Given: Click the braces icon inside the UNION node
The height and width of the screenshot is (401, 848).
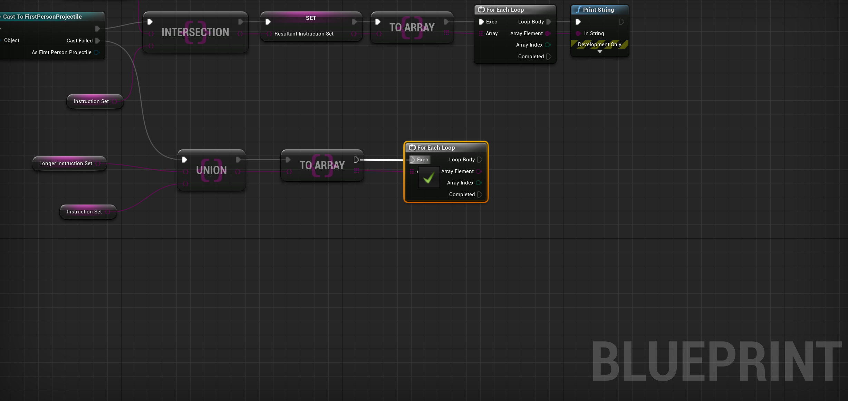Looking at the screenshot, I should 211,170.
